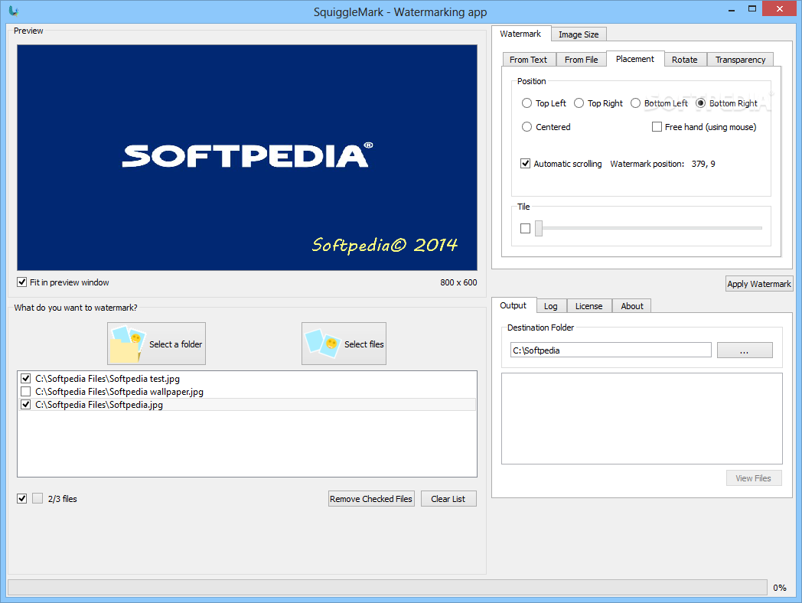The width and height of the screenshot is (802, 603).
Task: Click the 2/3 files counter text
Action: point(63,499)
